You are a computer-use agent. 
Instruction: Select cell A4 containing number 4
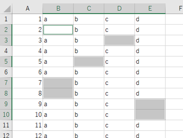pyautogui.click(x=28, y=51)
